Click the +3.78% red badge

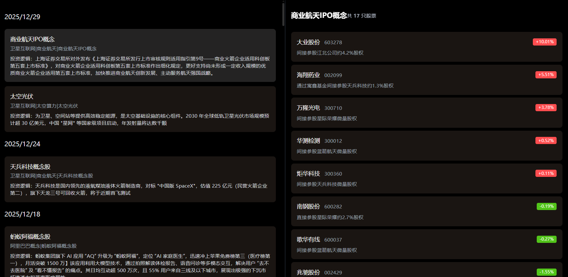[x=546, y=108]
